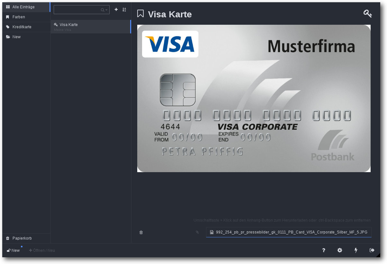The height and width of the screenshot is (264, 387).
Task: Click the Visa card image preview
Action: point(254,98)
